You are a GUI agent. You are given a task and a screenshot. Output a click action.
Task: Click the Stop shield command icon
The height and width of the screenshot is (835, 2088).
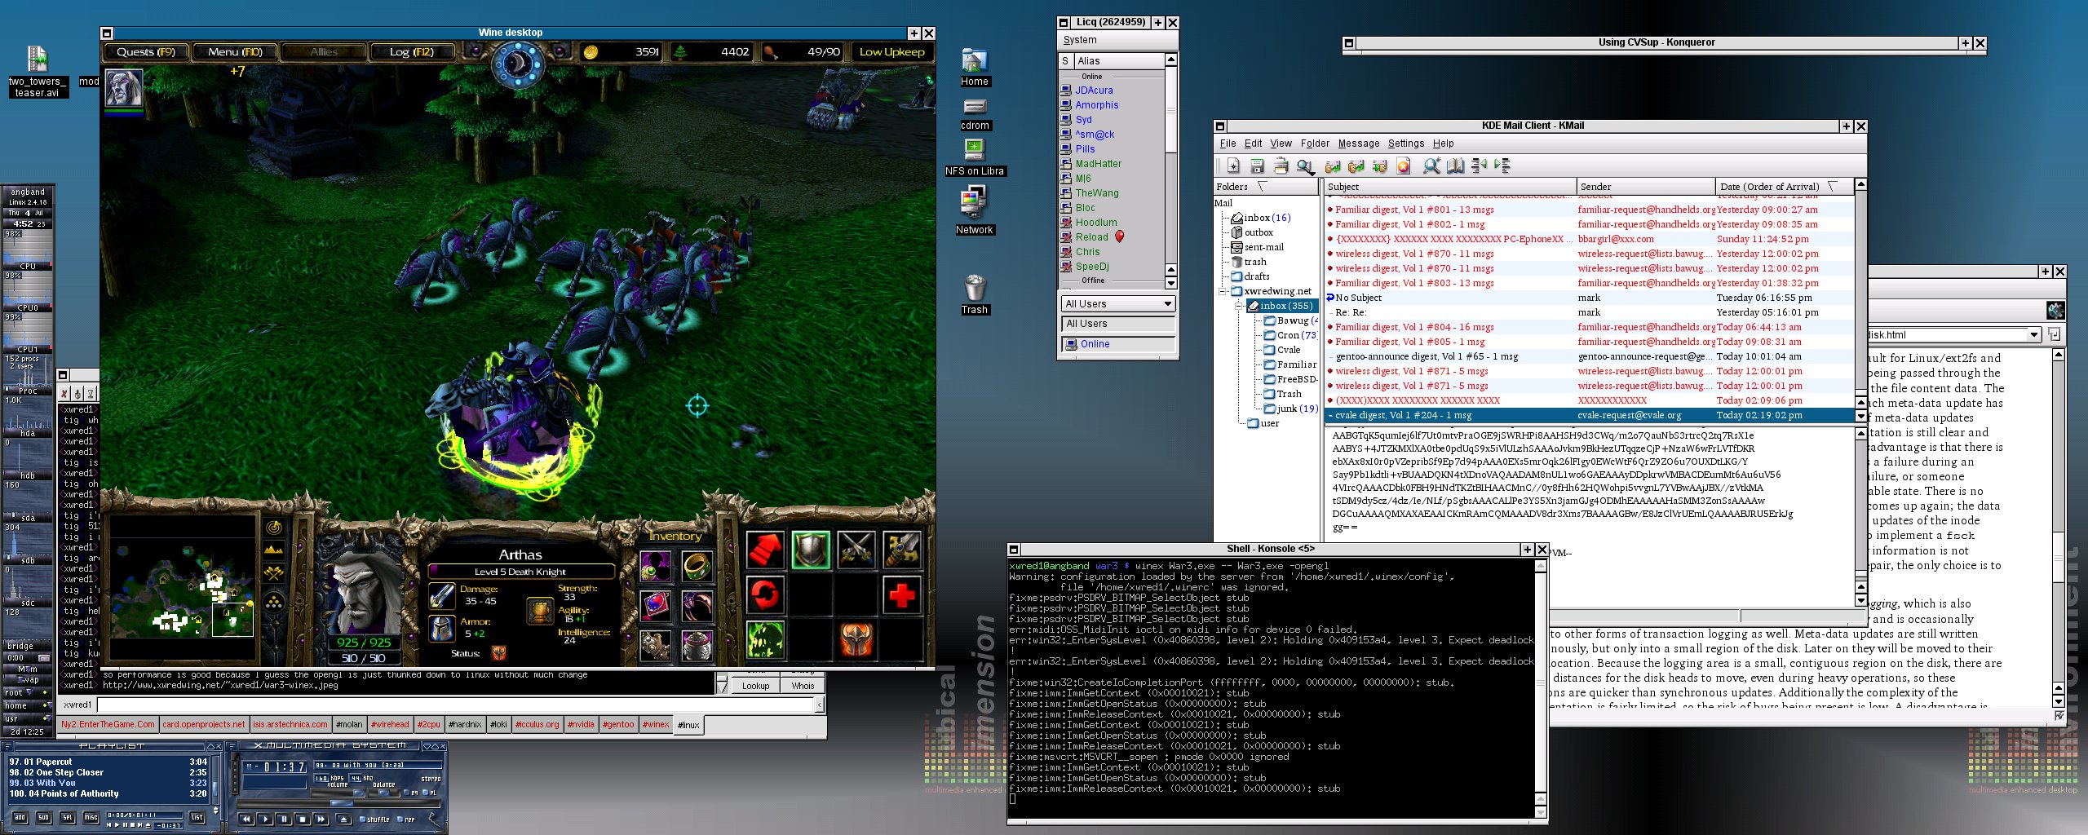pos(811,550)
